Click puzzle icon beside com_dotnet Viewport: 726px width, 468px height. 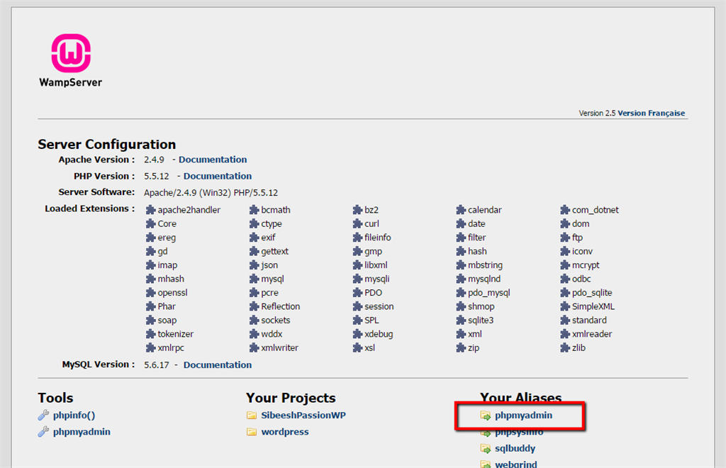[x=565, y=210]
